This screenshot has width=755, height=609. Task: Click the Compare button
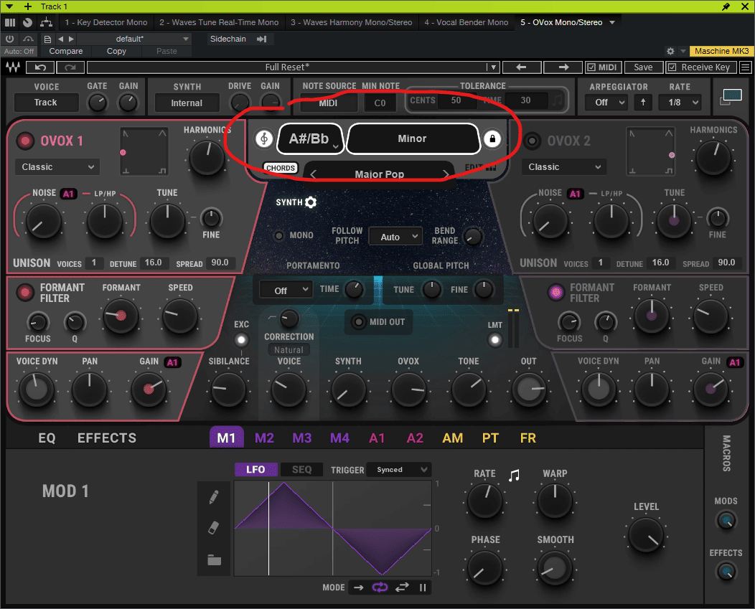[66, 51]
